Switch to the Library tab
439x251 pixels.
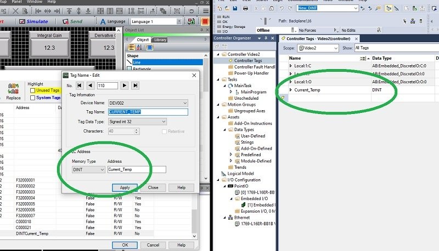(160, 40)
